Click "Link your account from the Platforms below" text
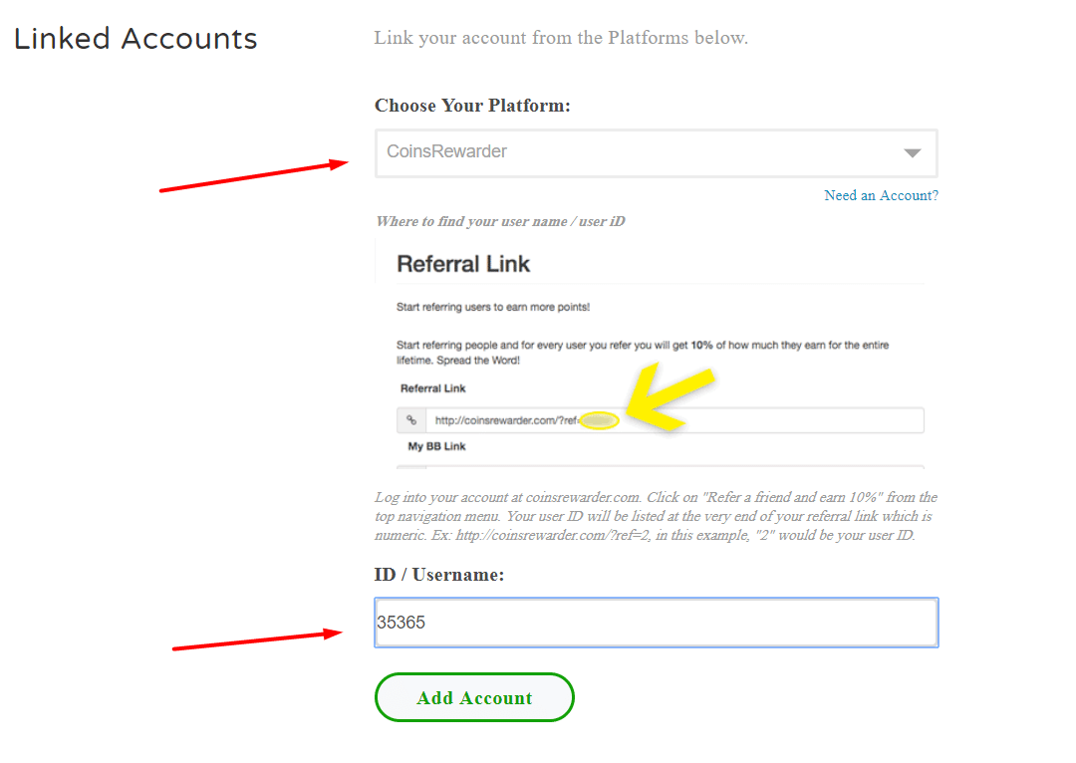 click(x=560, y=38)
